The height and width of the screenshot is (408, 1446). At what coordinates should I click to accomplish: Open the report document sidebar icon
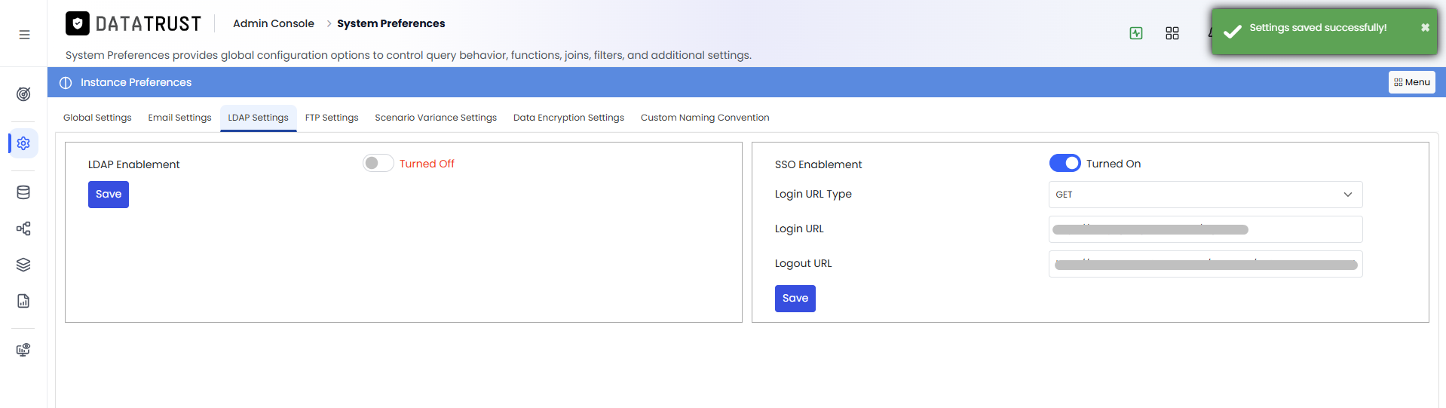(23, 301)
